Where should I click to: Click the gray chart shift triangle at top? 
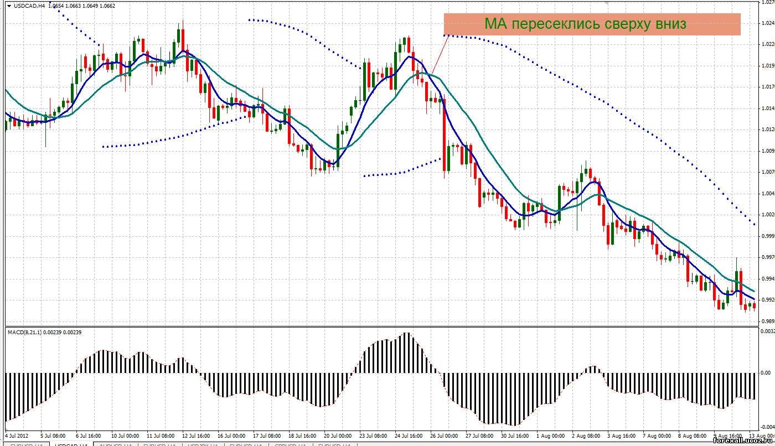(607, 3)
